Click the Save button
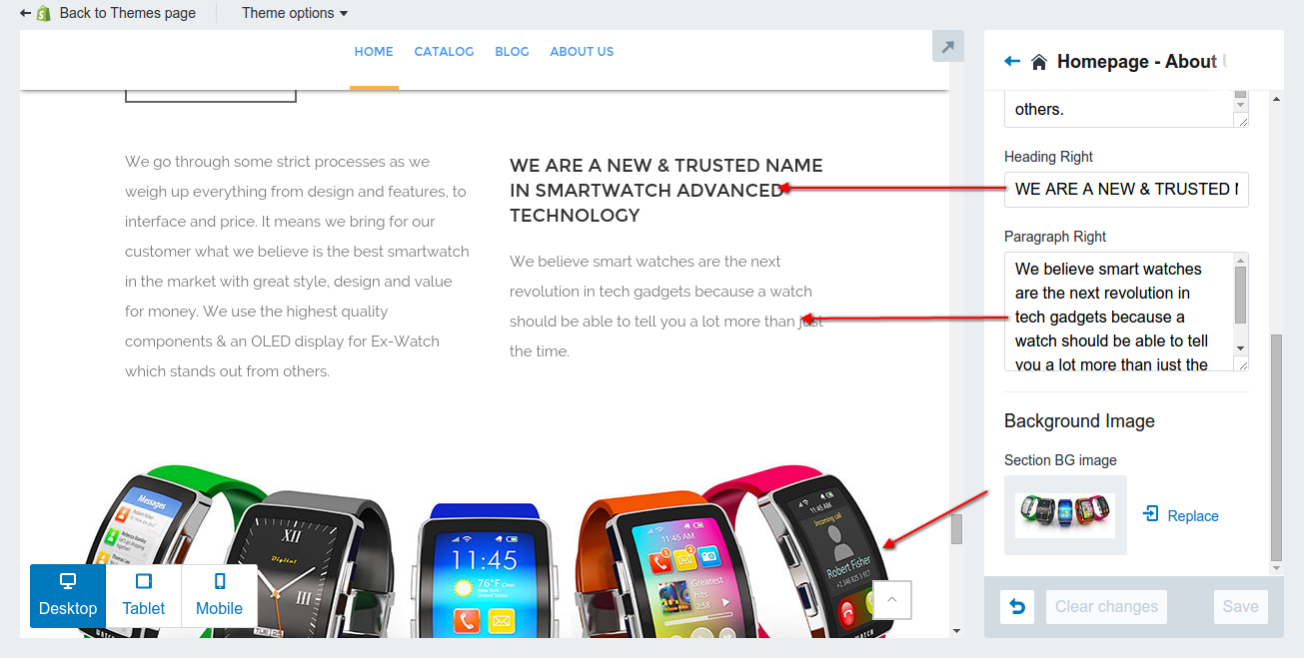Image resolution: width=1304 pixels, height=658 pixels. click(x=1241, y=606)
